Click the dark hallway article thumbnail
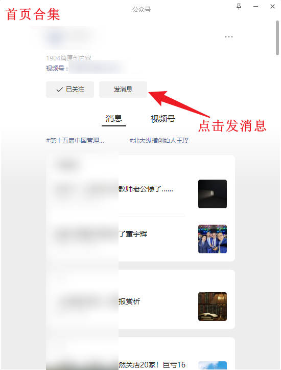This screenshot has width=281, height=370. click(x=213, y=194)
